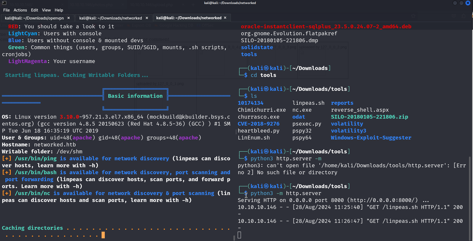Minimize the terminal window

[x=455, y=3]
